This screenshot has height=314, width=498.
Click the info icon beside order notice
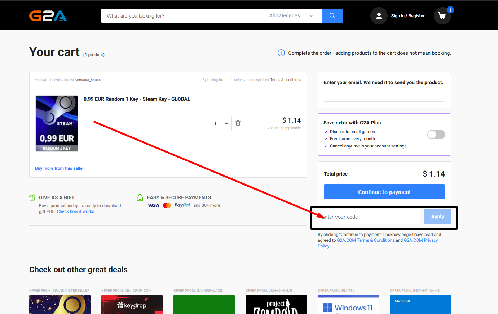click(281, 53)
